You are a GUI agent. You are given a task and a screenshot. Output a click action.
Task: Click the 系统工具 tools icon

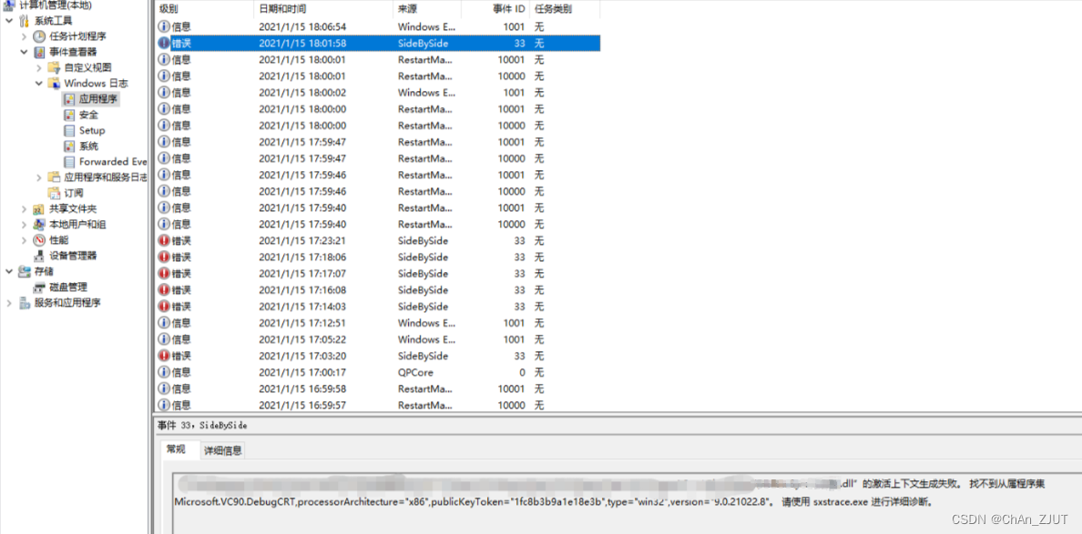[25, 21]
